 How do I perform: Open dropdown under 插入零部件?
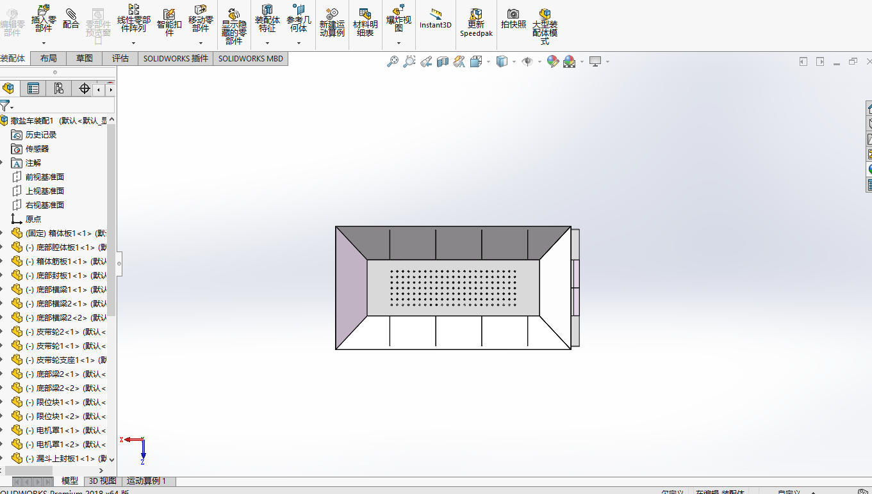44,44
